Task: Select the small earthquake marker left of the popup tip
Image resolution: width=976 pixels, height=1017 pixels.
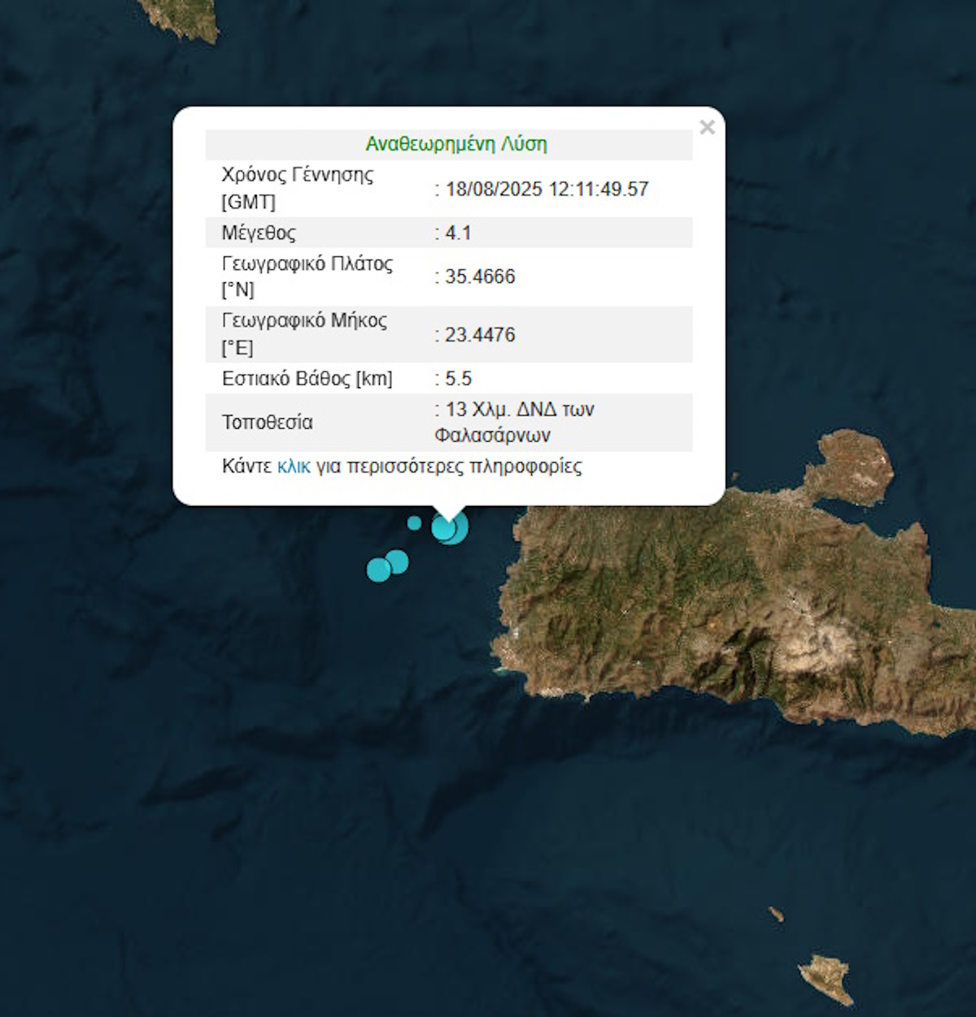Action: point(414,522)
